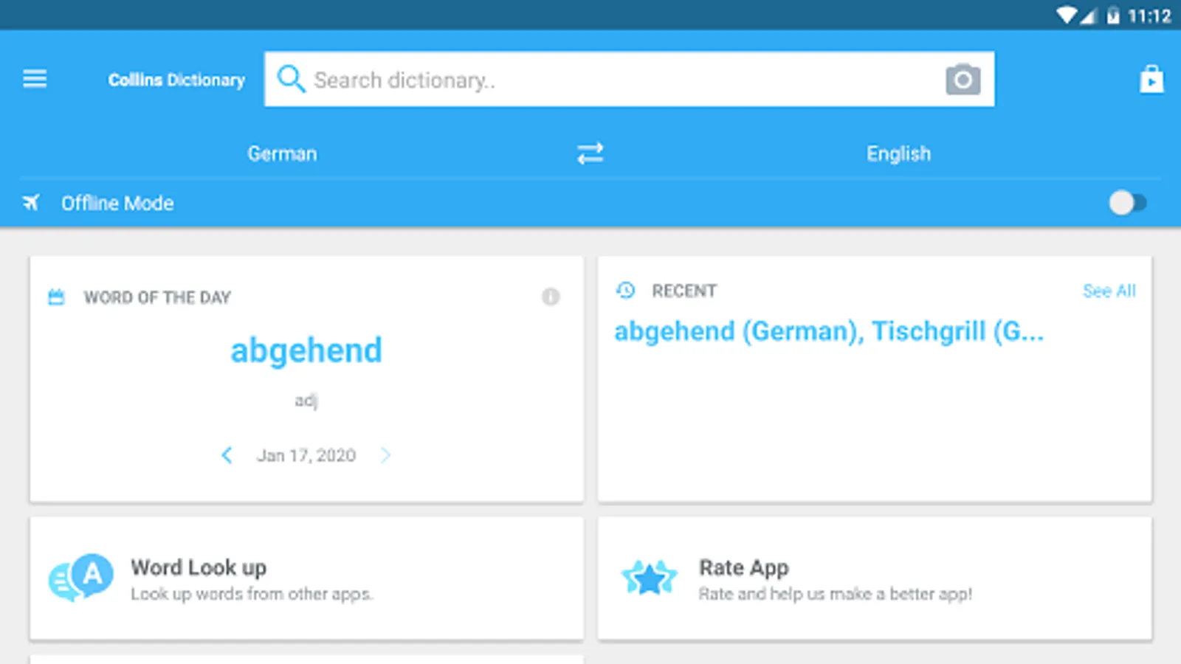The height and width of the screenshot is (664, 1181).
Task: Show next word of the day
Action: click(385, 455)
